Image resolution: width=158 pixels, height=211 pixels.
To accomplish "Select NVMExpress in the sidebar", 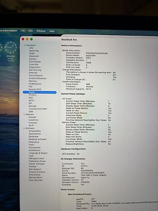I will tap(35, 84).
